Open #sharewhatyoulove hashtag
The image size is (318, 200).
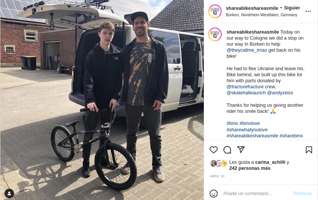pyautogui.click(x=247, y=129)
